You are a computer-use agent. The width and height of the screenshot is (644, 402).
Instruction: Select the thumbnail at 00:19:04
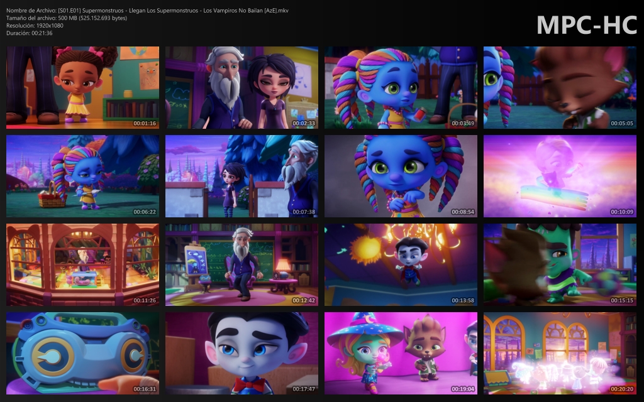401,353
